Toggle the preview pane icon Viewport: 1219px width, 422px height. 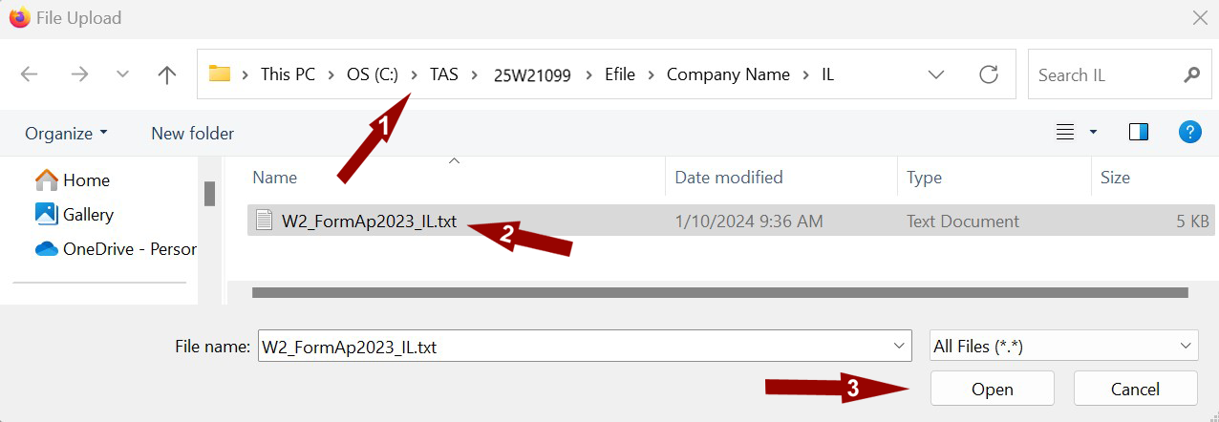(x=1139, y=132)
